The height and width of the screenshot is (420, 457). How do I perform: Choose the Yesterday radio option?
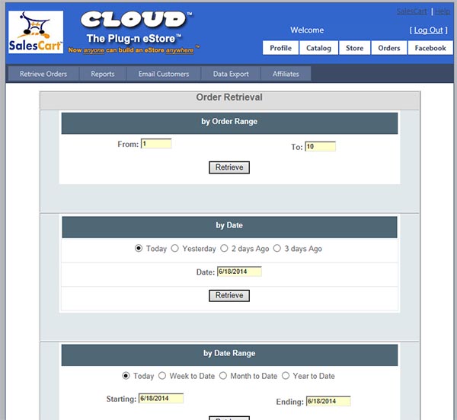coord(174,248)
